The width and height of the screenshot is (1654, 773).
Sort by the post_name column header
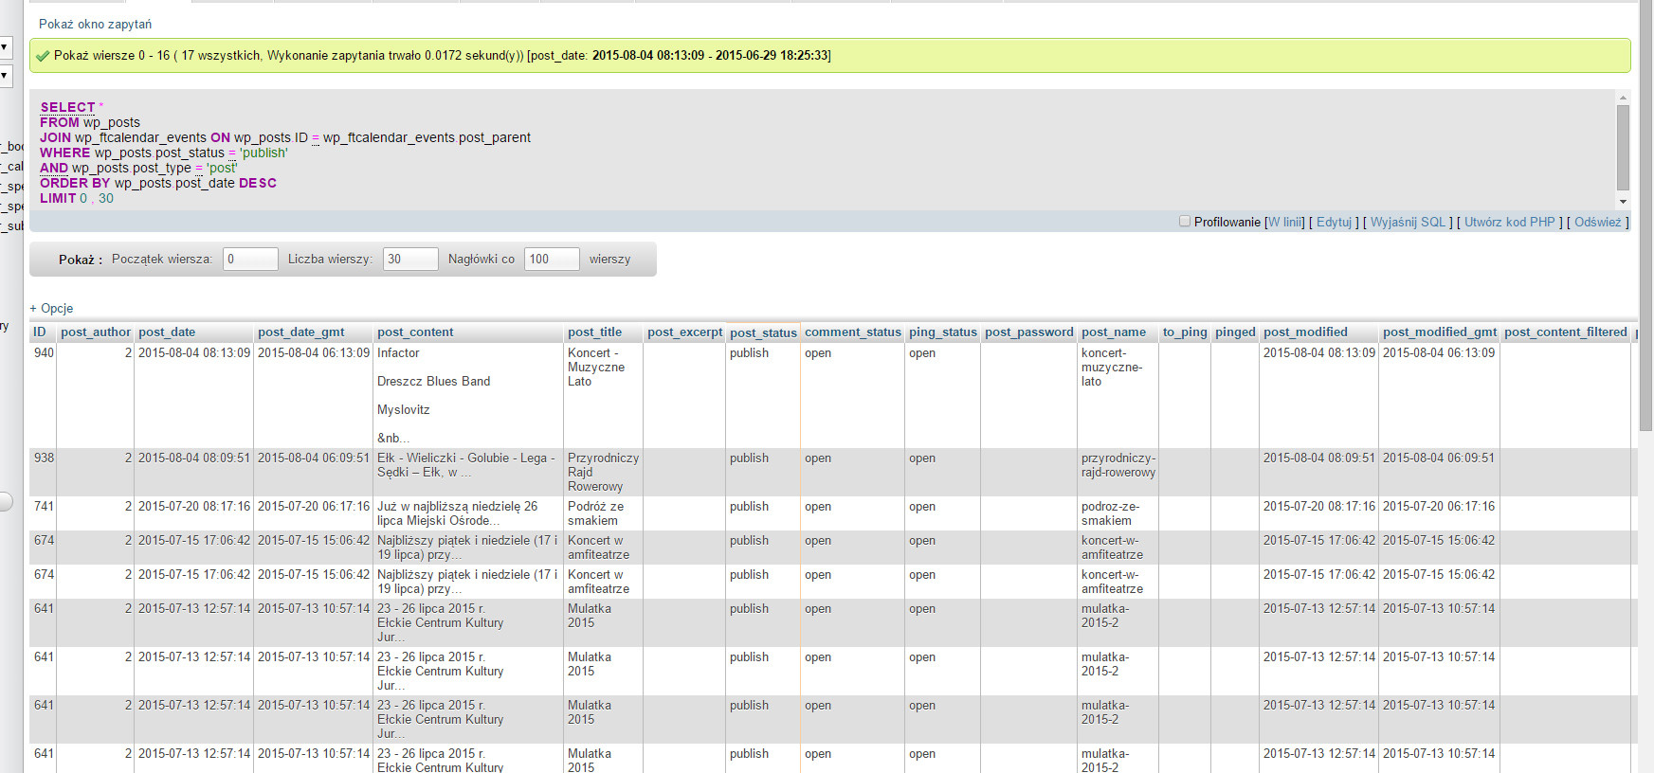(x=1114, y=332)
